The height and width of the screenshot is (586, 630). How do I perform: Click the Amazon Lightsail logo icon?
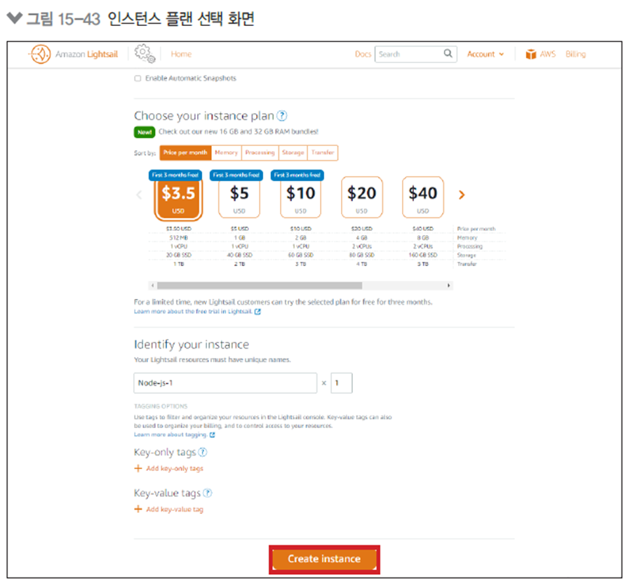[x=40, y=54]
